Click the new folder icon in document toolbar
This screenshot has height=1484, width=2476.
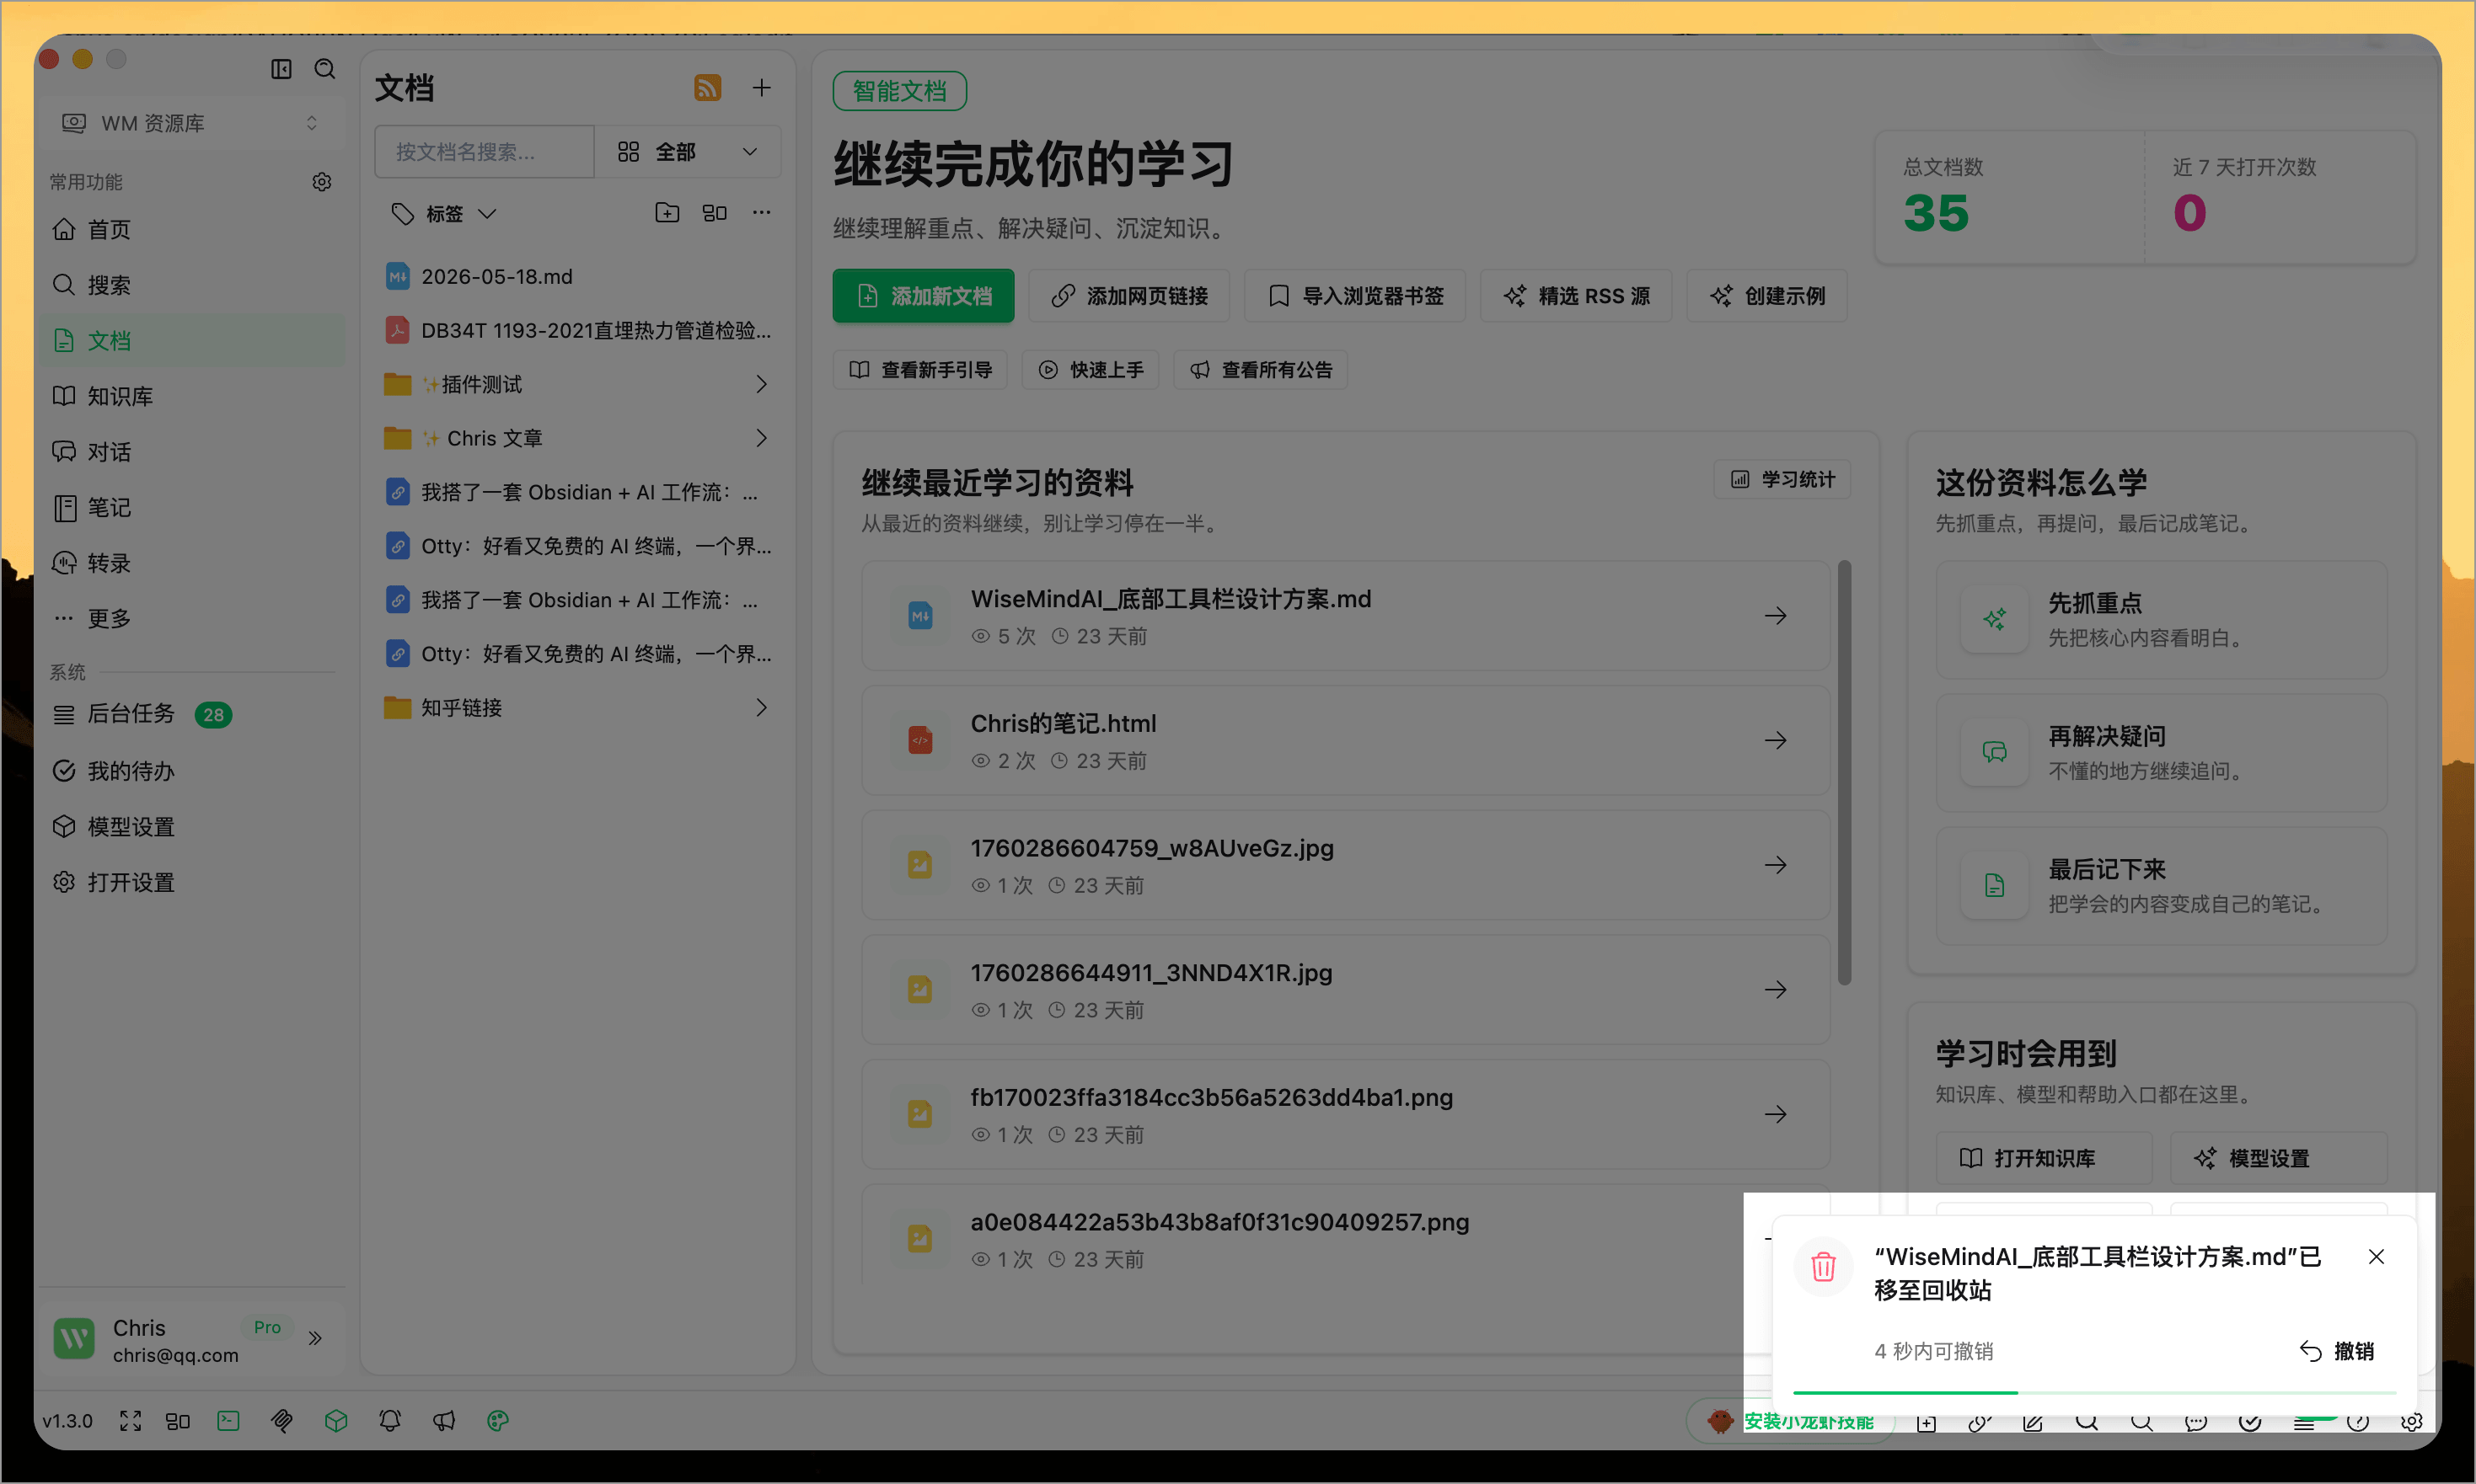pyautogui.click(x=667, y=212)
